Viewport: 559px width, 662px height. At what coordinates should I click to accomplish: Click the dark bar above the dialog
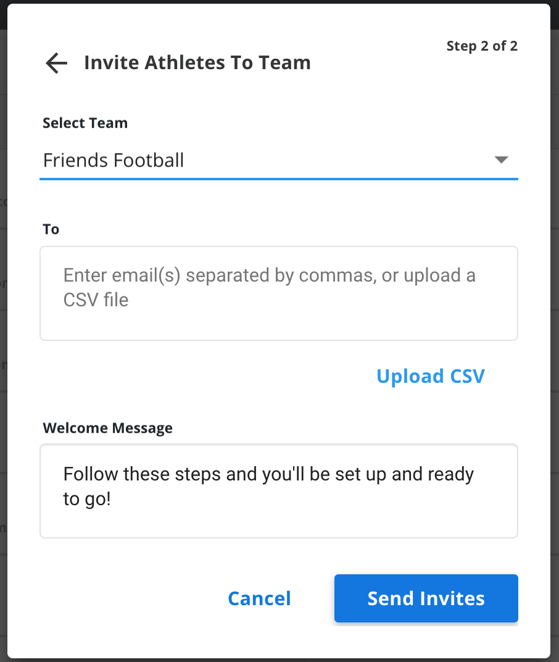(279, 2)
